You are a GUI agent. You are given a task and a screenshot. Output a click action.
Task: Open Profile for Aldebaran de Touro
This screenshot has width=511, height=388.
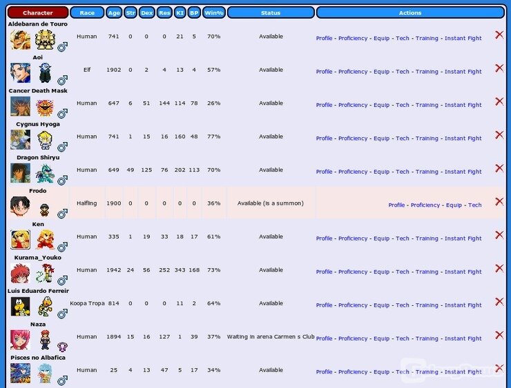pyautogui.click(x=325, y=39)
